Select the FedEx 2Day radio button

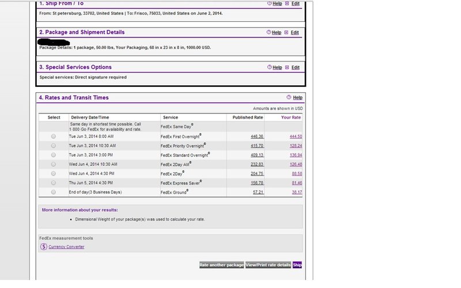click(53, 173)
